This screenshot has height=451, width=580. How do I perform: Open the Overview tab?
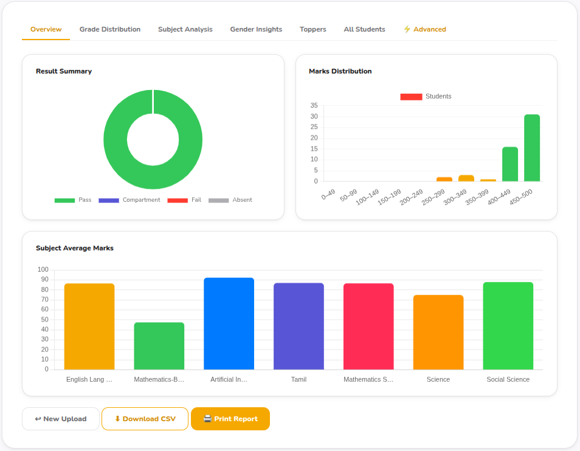[46, 29]
